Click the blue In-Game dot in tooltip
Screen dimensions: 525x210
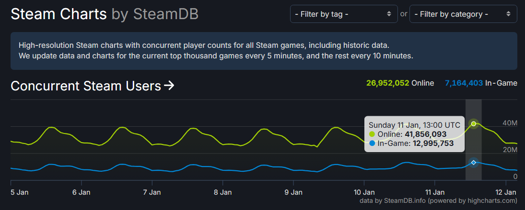[372, 144]
